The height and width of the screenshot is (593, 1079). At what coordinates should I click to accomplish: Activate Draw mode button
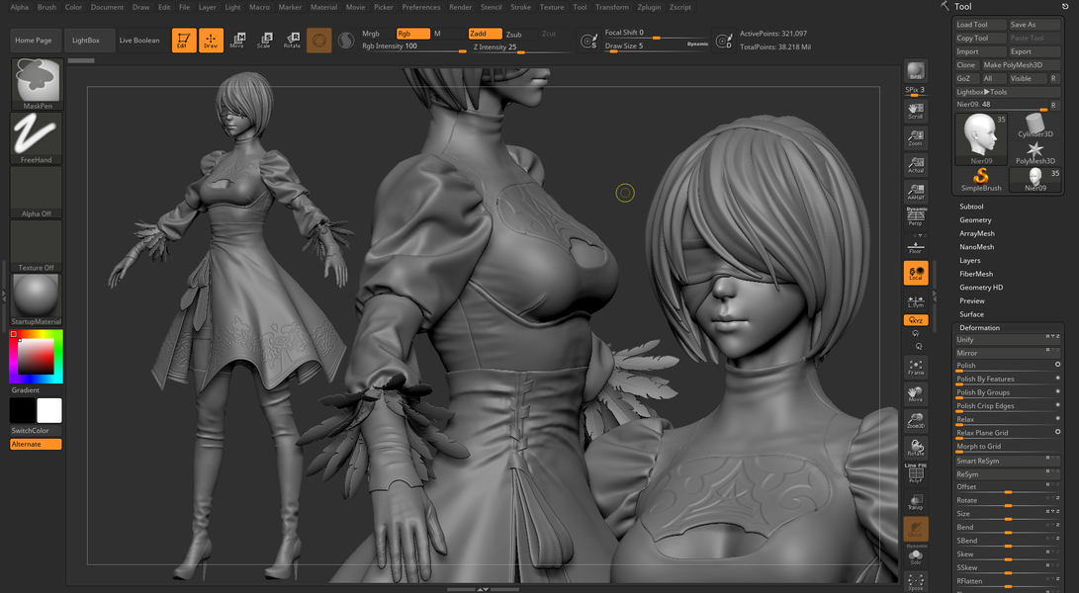pos(211,41)
